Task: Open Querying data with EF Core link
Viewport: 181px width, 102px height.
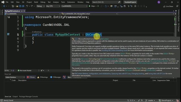Action: (121, 74)
